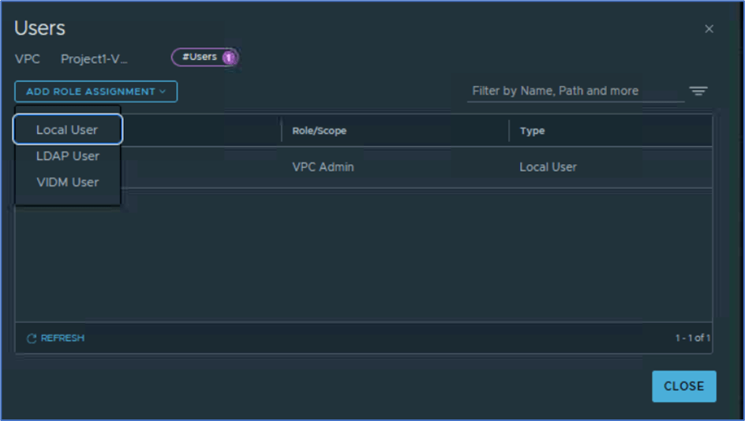Click the Type column header
Image resolution: width=745 pixels, height=421 pixels.
(x=532, y=131)
